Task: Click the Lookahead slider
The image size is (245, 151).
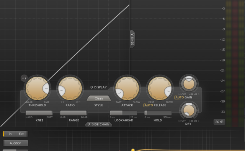Action: (123, 113)
